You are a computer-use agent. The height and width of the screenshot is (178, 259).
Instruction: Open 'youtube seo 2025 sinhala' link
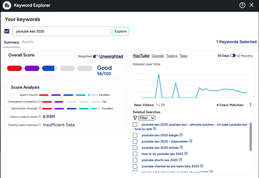(x=160, y=148)
